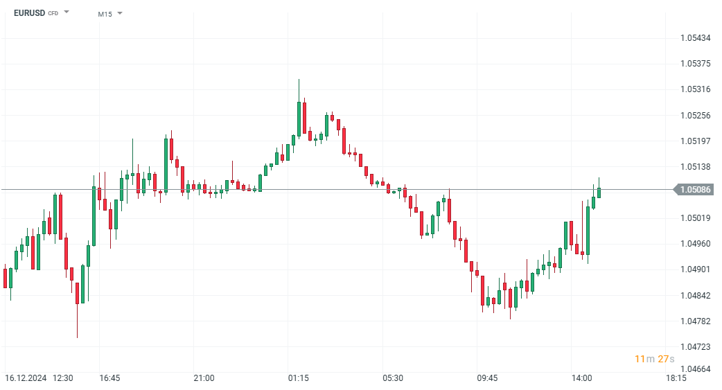Click the 14:00 time axis label
The height and width of the screenshot is (390, 722).
pos(582,378)
